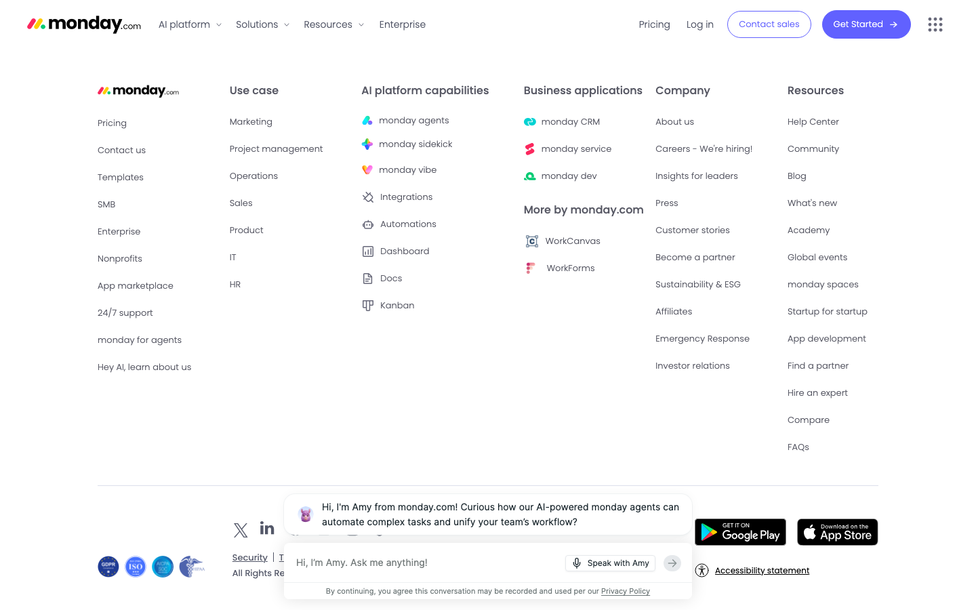This screenshot has width=976, height=610.
Task: Open the Help Center link
Action: [x=813, y=122]
